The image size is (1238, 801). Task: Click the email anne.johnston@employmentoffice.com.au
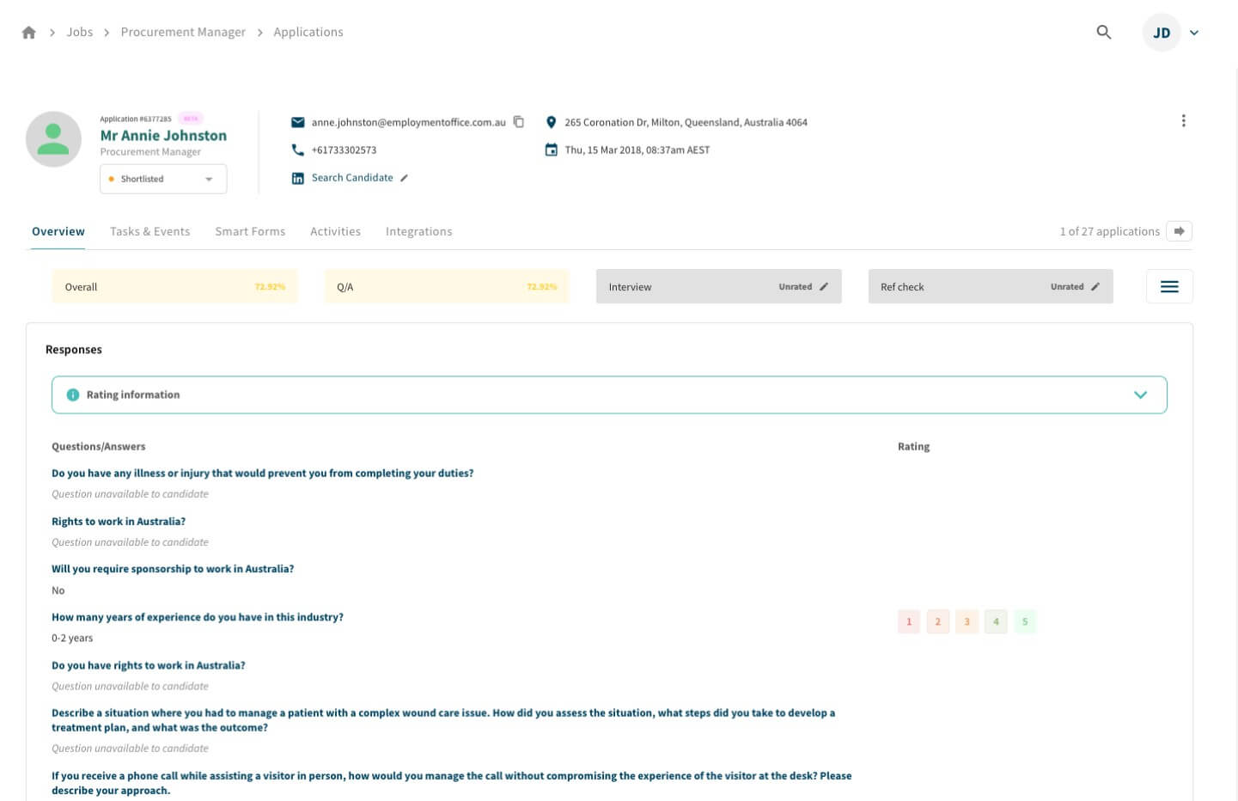[409, 122]
